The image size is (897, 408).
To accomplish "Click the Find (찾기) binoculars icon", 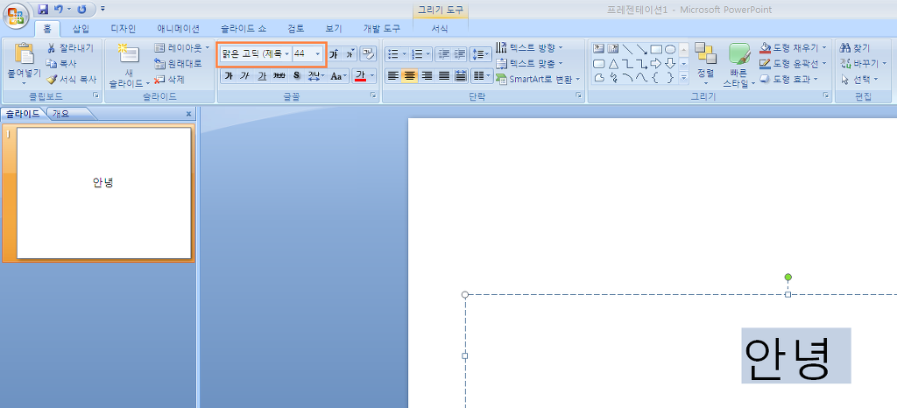I will 845,48.
